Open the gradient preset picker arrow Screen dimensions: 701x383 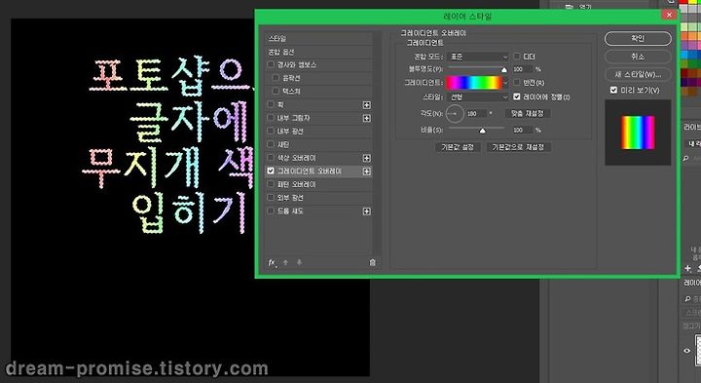505,83
